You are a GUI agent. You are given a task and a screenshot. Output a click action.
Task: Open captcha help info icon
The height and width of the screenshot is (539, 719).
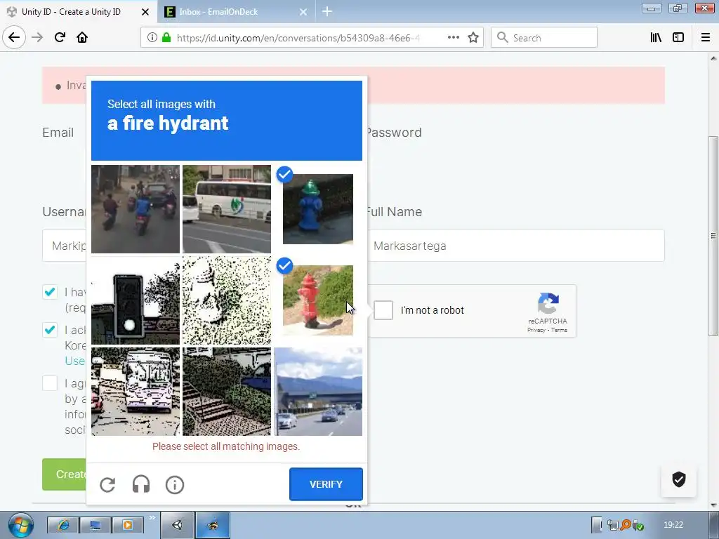pos(175,484)
